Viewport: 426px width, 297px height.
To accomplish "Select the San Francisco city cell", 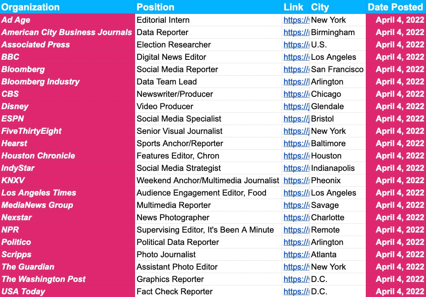I will point(337,69).
